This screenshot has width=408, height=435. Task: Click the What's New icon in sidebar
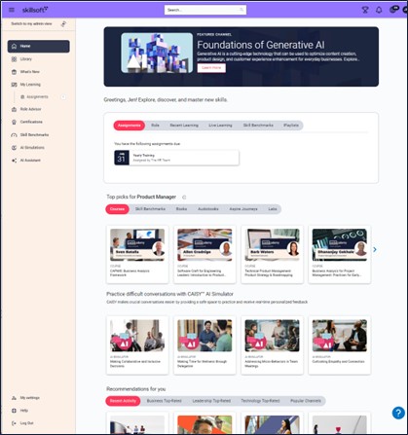14,72
